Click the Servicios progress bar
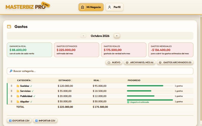Screen dimensions: 202x126 (150, 91)
